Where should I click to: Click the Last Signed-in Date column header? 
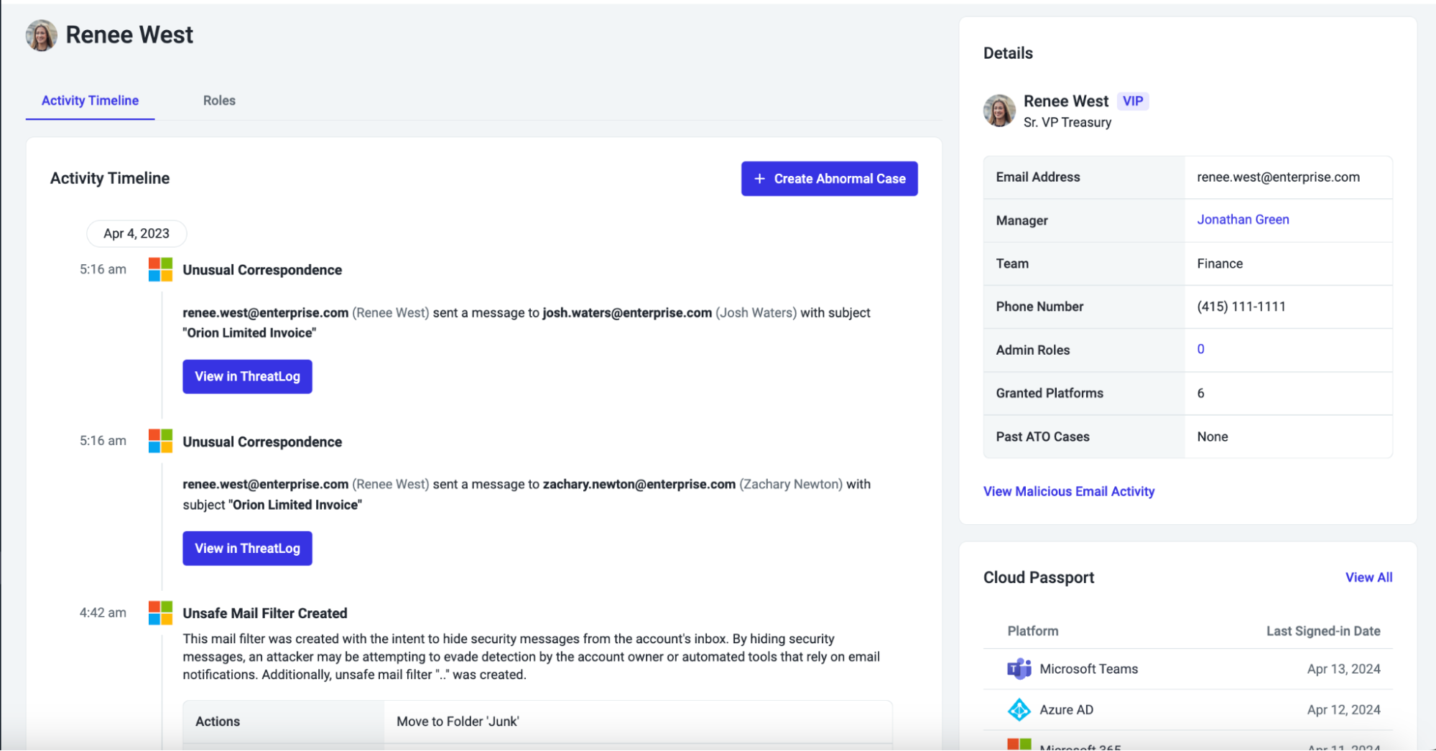(x=1323, y=631)
